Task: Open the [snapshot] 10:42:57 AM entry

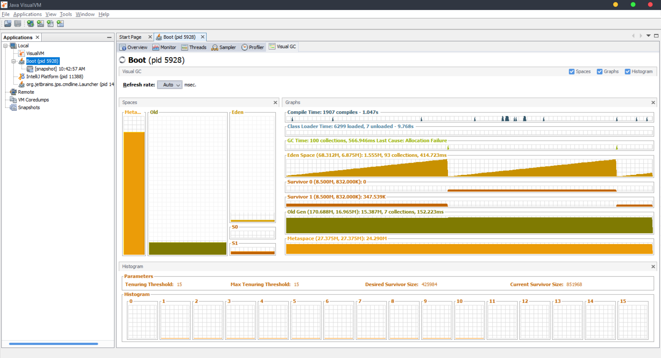Action: tap(60, 69)
